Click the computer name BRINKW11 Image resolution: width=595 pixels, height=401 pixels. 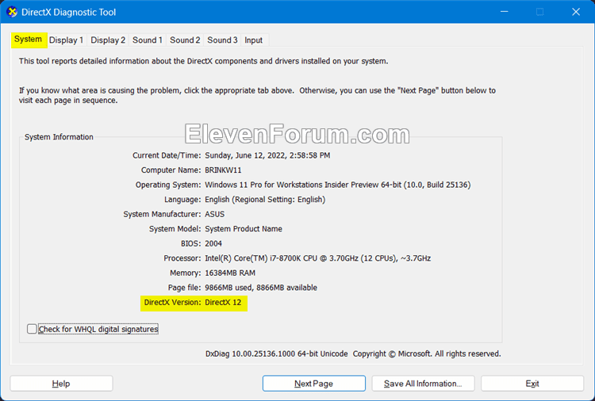coord(223,170)
